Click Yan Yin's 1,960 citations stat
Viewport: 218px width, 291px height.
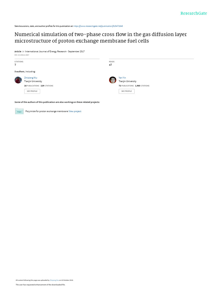(142, 86)
